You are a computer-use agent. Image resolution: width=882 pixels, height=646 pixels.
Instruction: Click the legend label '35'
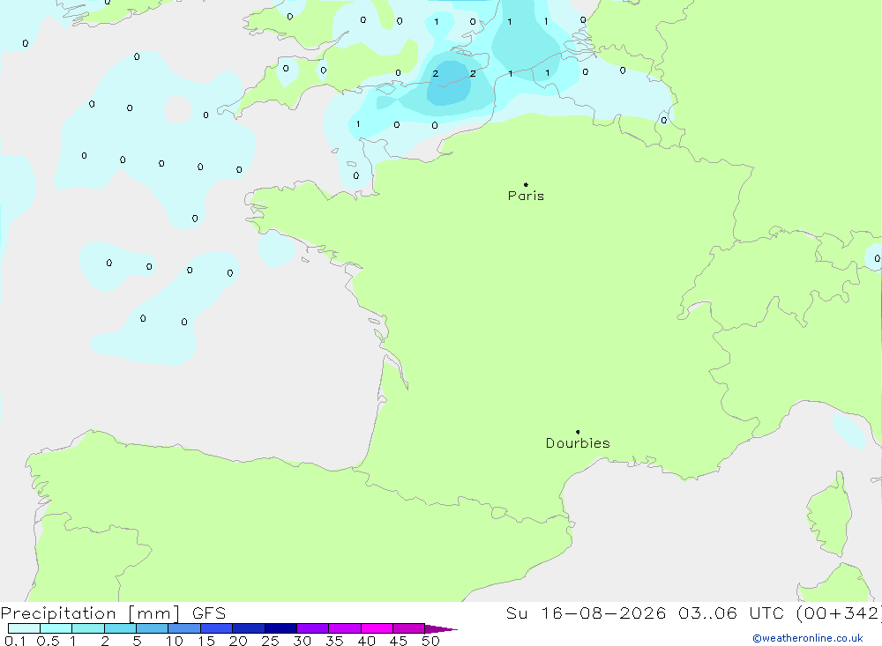click(334, 641)
